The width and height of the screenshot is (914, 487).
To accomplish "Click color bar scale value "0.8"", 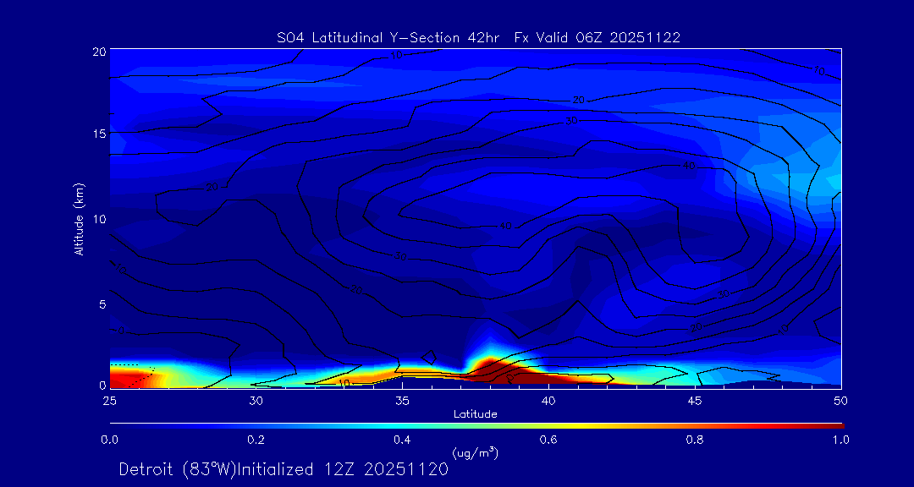I will pyautogui.click(x=695, y=440).
